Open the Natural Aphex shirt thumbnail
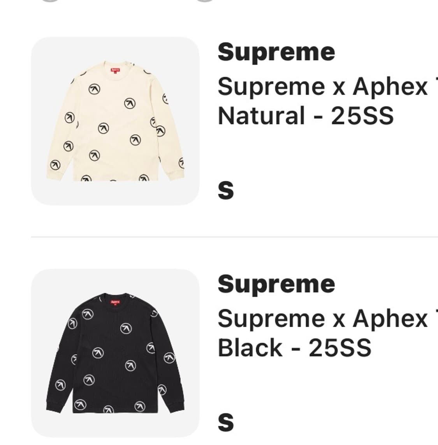 pyautogui.click(x=115, y=121)
